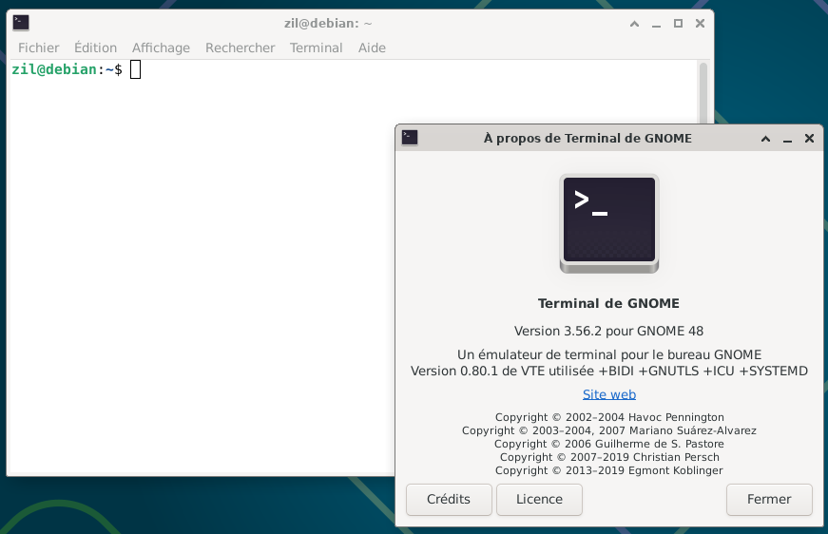
Task: Open the Affichage menu
Action: point(161,48)
